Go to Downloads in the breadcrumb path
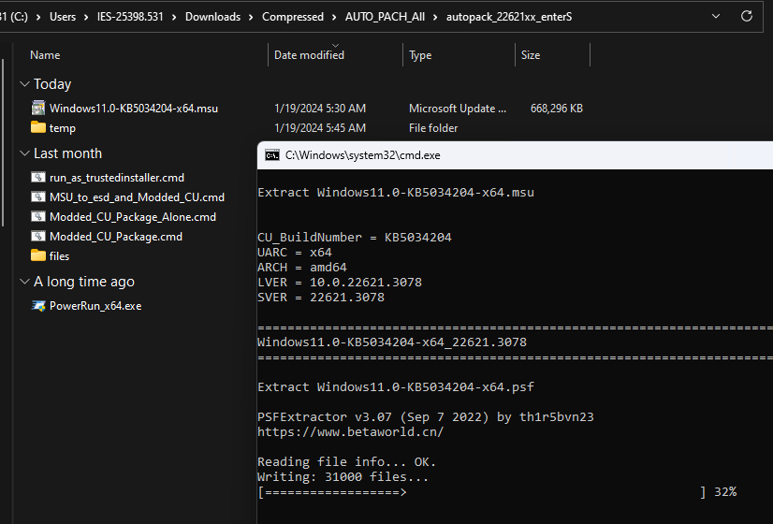 [x=212, y=17]
